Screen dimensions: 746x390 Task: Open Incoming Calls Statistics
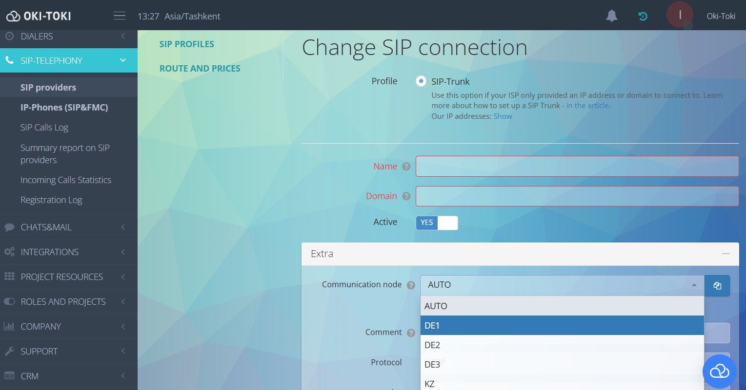(x=66, y=180)
